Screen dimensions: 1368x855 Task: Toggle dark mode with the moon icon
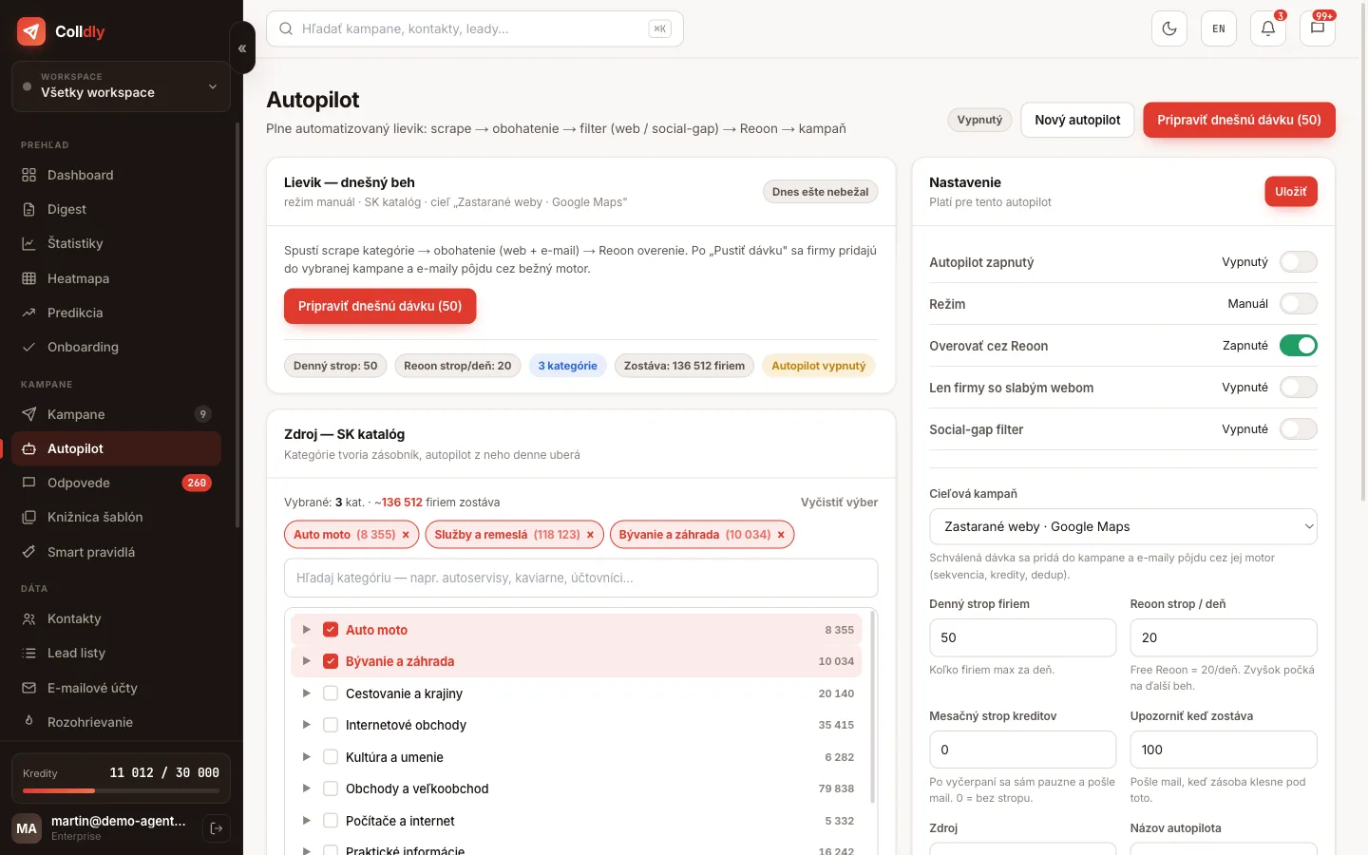[1169, 28]
